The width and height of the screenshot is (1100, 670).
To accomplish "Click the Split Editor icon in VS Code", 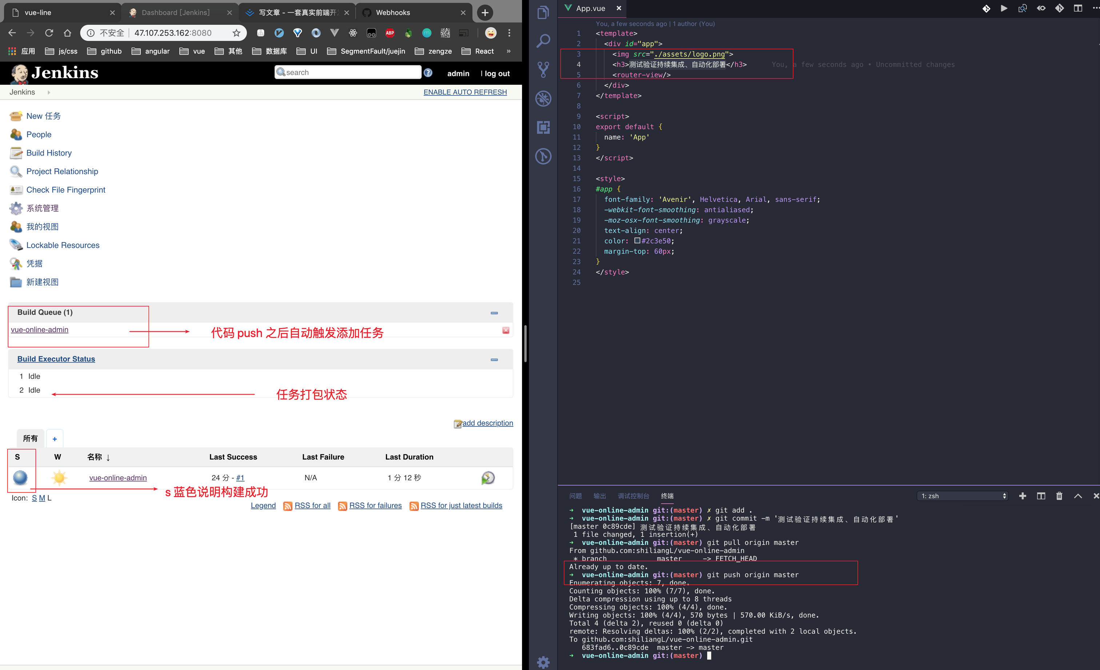I will pos(1078,8).
